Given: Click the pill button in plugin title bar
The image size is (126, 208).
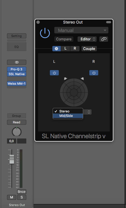Looking at the screenshot, I should click(109, 22).
